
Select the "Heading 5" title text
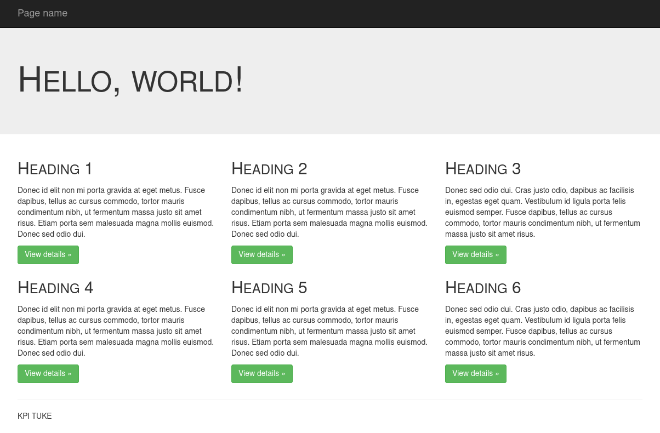(269, 288)
